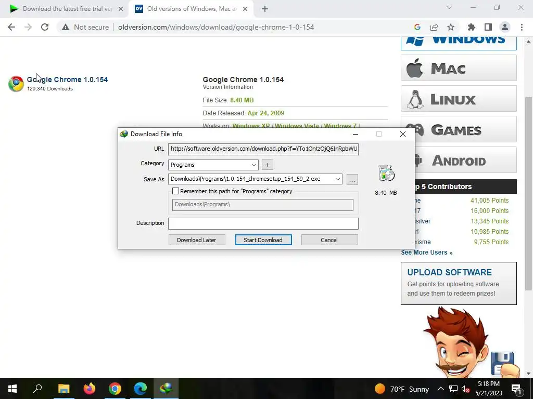Open the Google icon in address bar

click(x=417, y=27)
